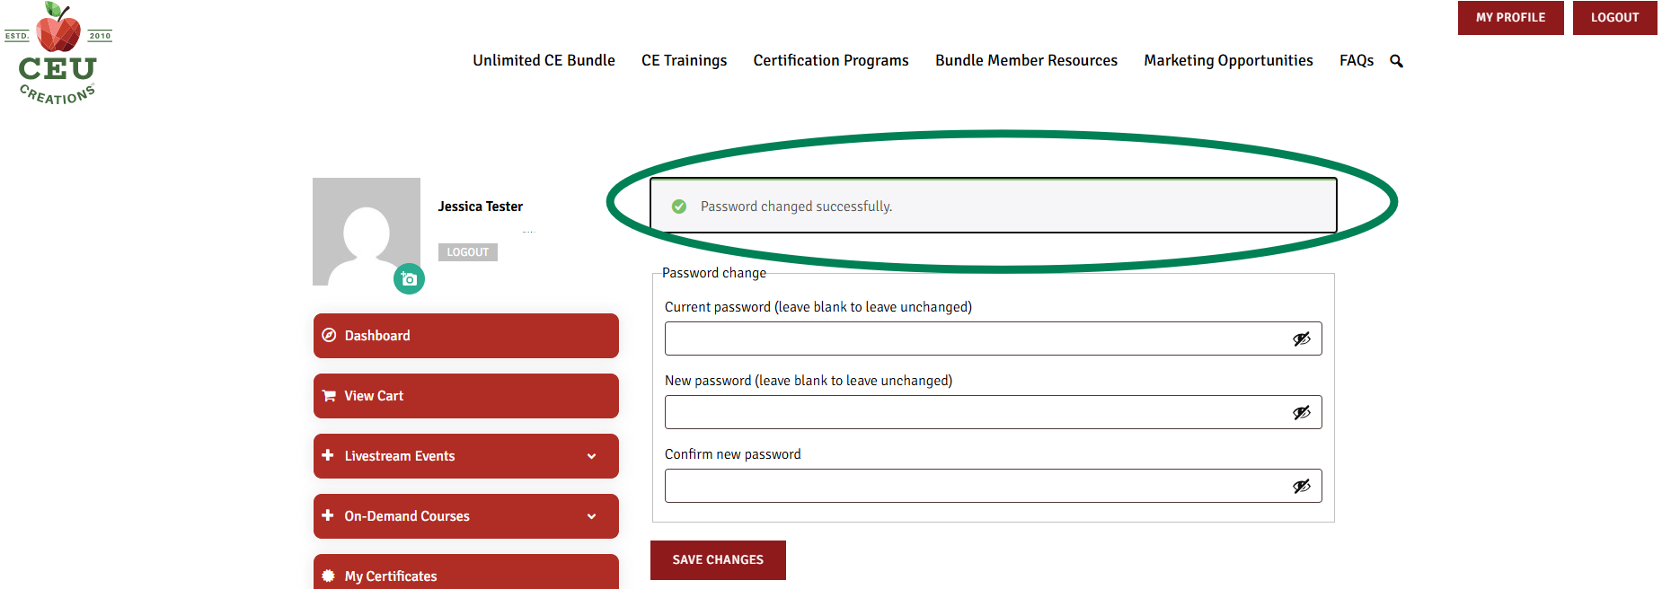The height and width of the screenshot is (589, 1662).
Task: Expand the Livestream Events chevron
Action: (591, 456)
